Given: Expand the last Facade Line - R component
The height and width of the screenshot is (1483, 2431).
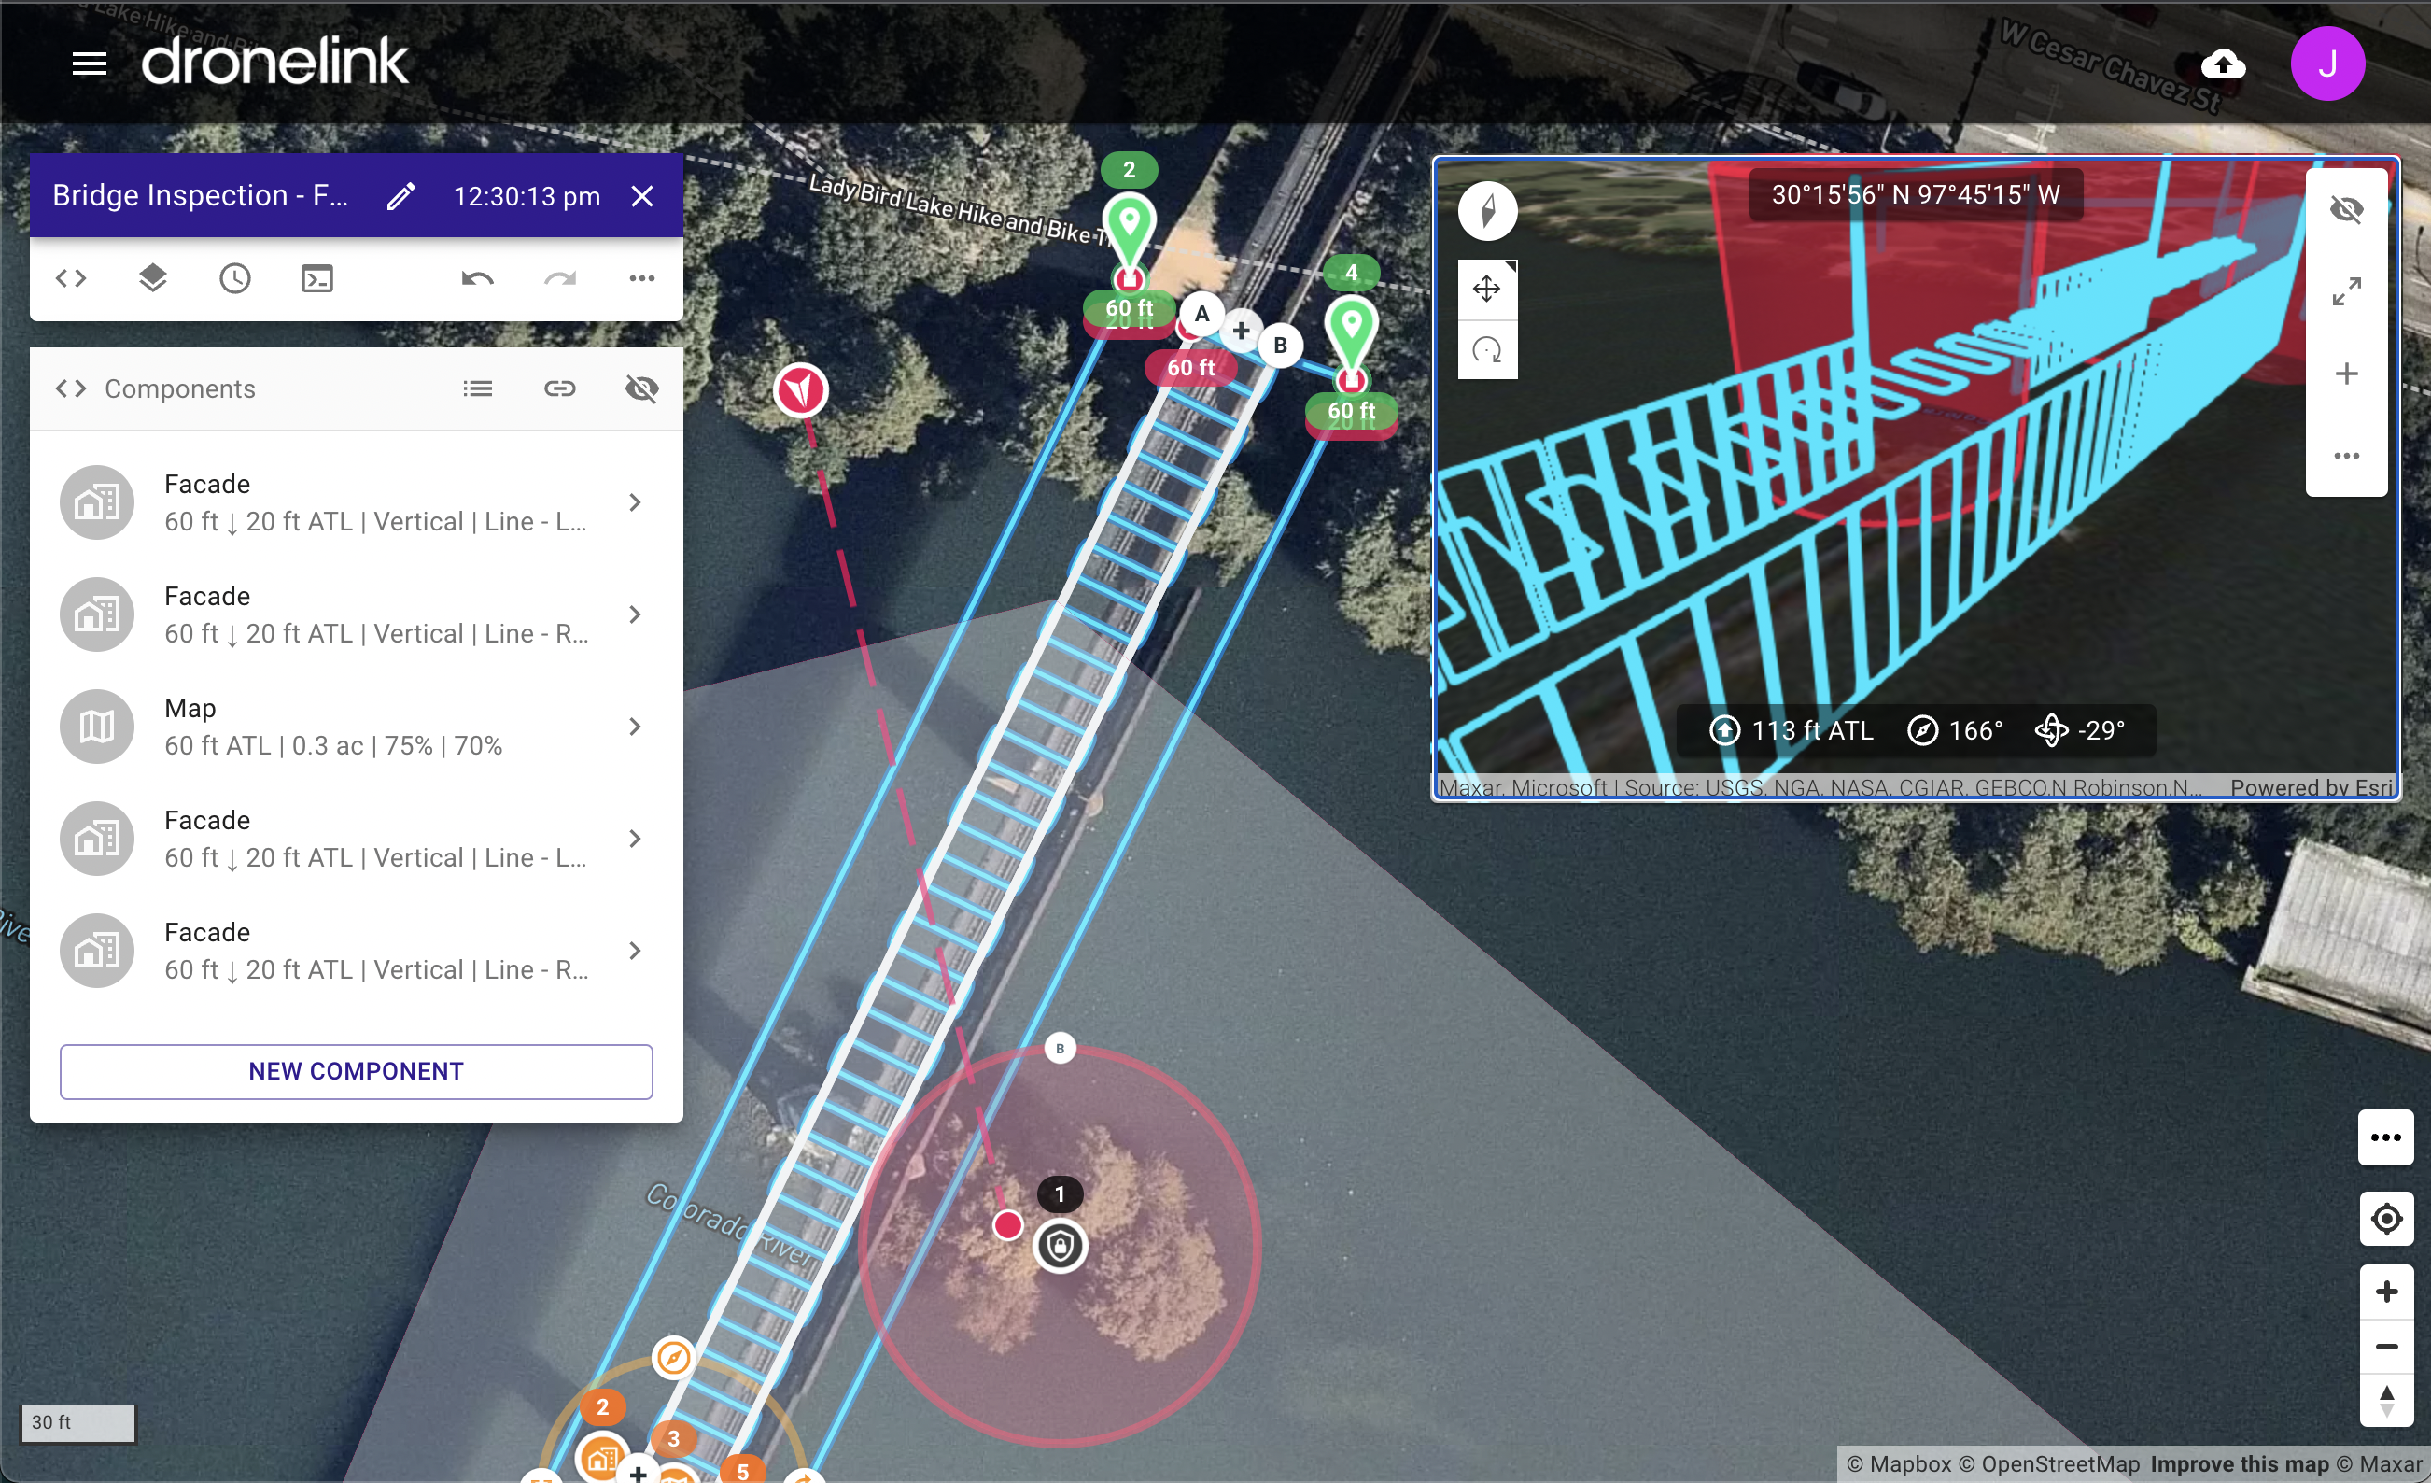Looking at the screenshot, I should tap(636, 952).
